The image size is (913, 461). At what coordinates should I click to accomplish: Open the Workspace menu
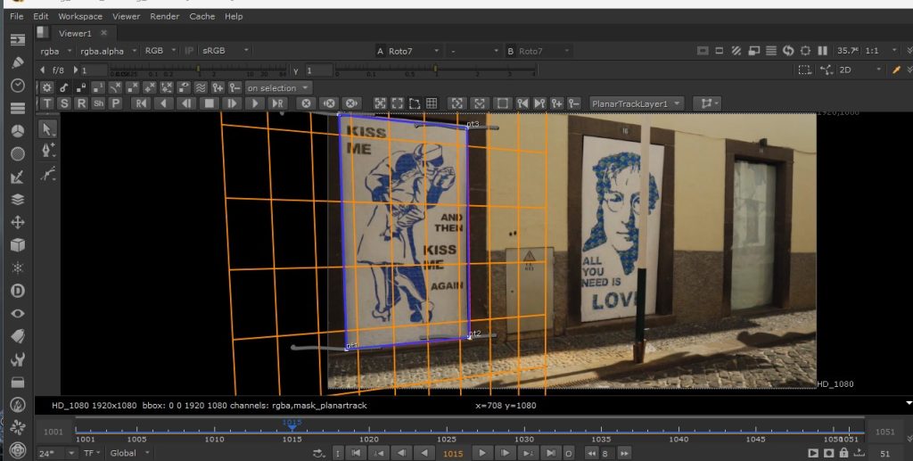tap(80, 16)
